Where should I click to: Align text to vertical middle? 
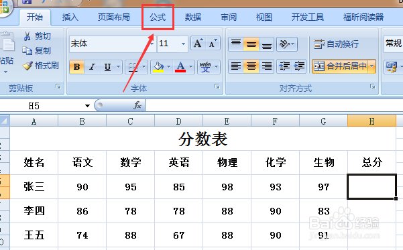[x=251, y=44]
